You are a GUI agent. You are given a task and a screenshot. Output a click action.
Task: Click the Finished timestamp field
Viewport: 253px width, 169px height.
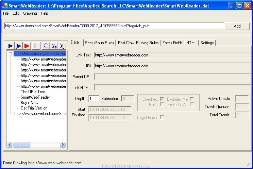click(x=110, y=118)
